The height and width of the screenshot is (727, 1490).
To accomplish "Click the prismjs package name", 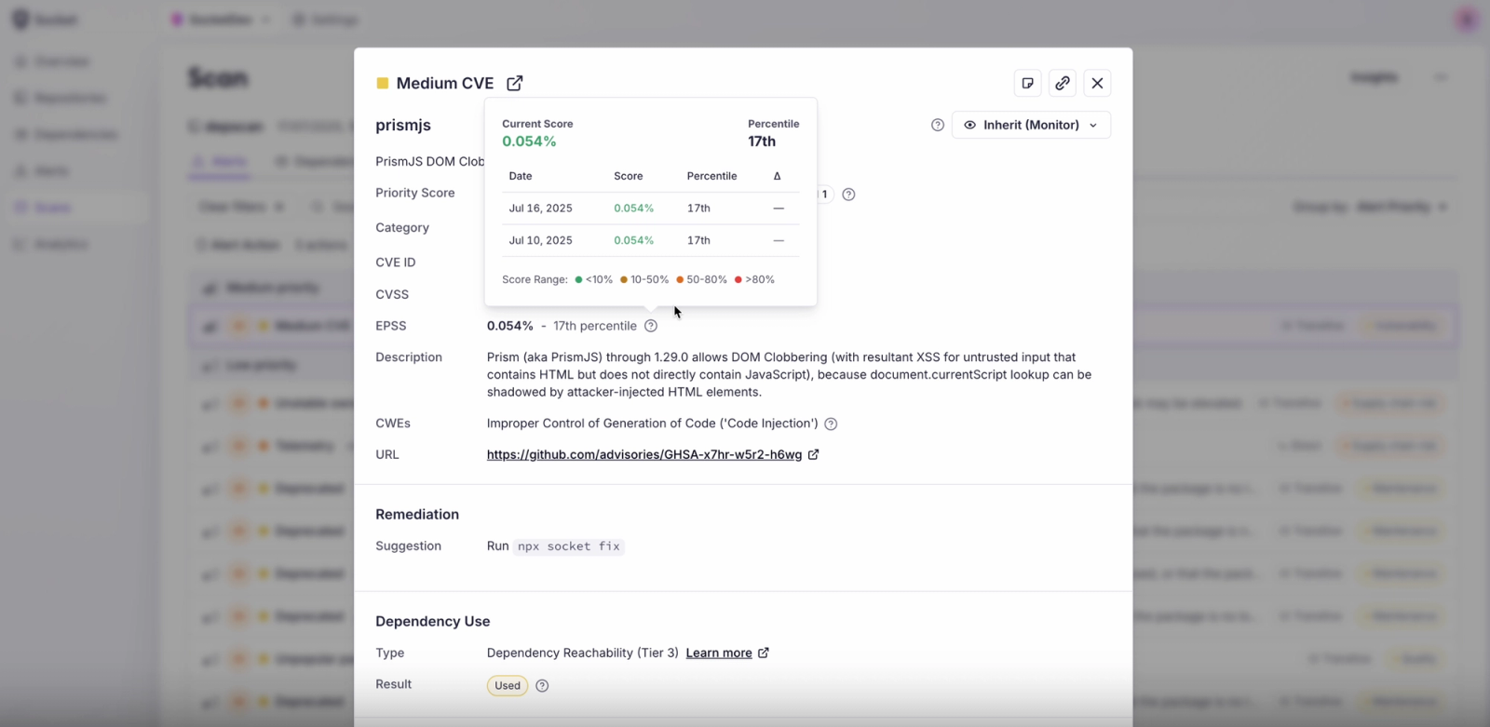I will (403, 125).
